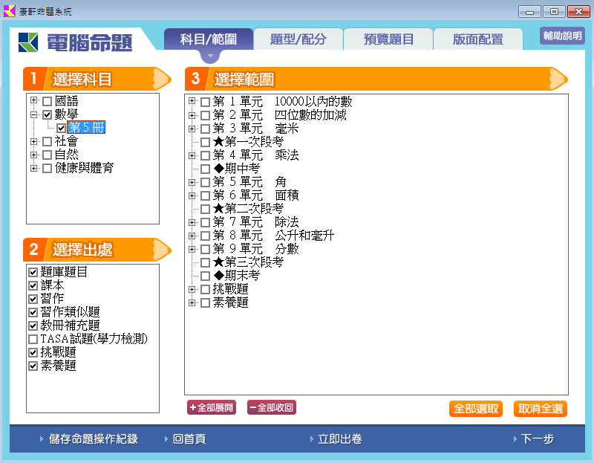594x463 pixels.
Task: Click the 輔助說明 help button
Action: click(x=562, y=36)
